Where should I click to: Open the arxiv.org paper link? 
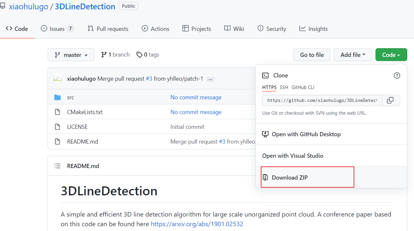coord(197,224)
